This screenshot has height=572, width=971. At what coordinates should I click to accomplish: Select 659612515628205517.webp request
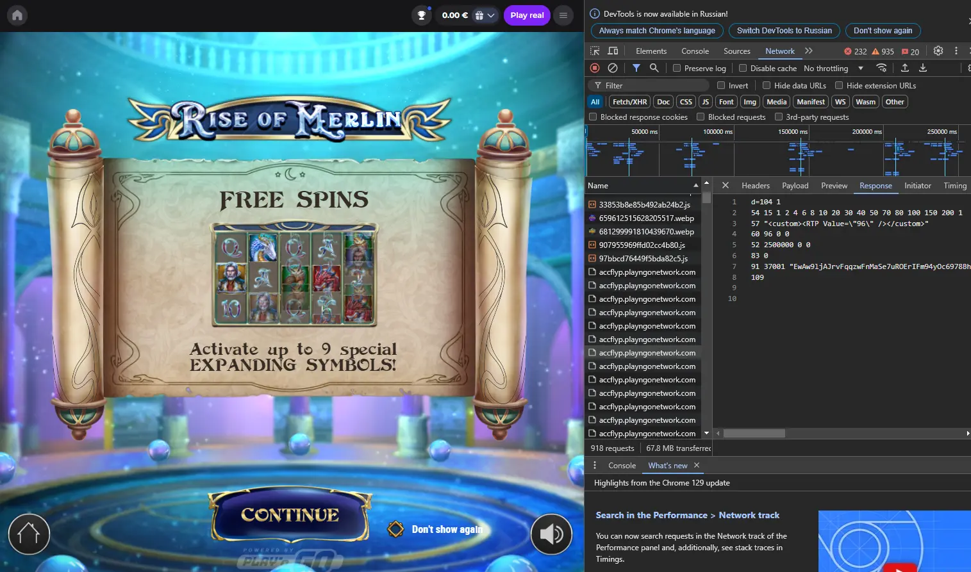(643, 218)
